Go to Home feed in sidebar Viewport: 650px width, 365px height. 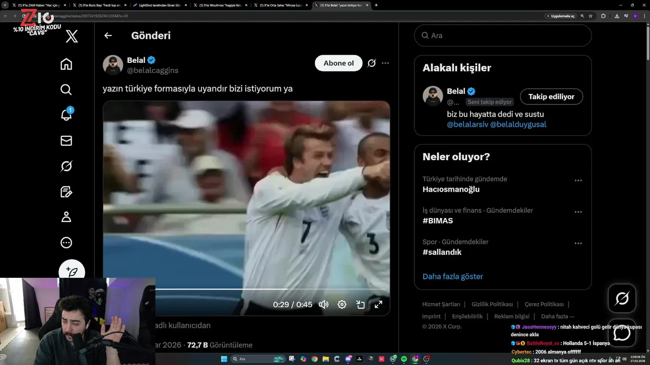[66, 64]
